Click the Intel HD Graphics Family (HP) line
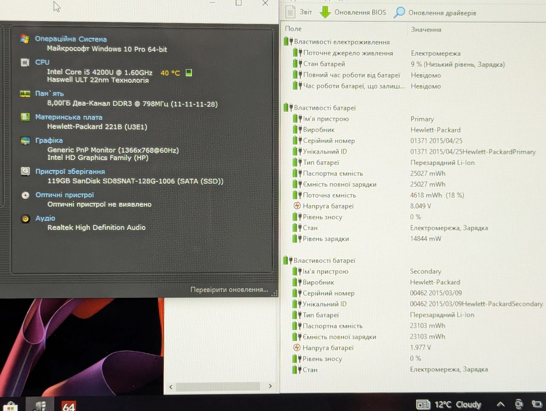546x411 pixels. pyautogui.click(x=98, y=157)
